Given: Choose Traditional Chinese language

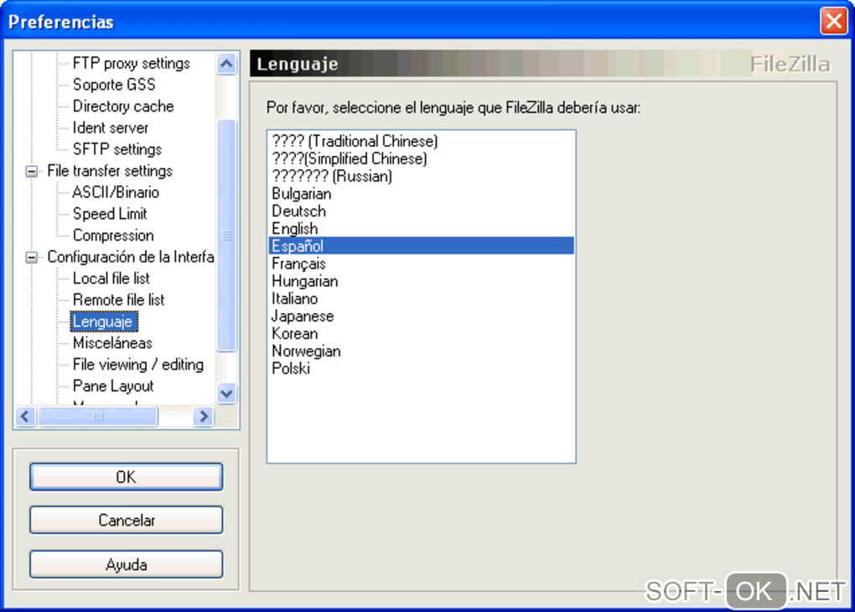Looking at the screenshot, I should (x=421, y=142).
